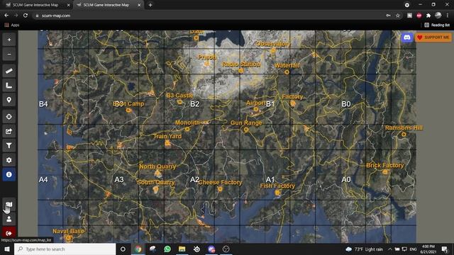This screenshot has height=255, width=454.
Task: Open the Chrome three-dot menu
Action: tap(448, 16)
